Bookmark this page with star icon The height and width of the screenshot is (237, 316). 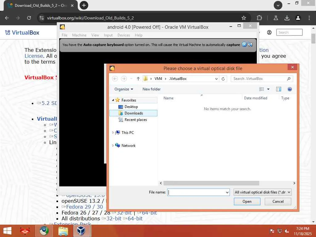[x=244, y=18]
